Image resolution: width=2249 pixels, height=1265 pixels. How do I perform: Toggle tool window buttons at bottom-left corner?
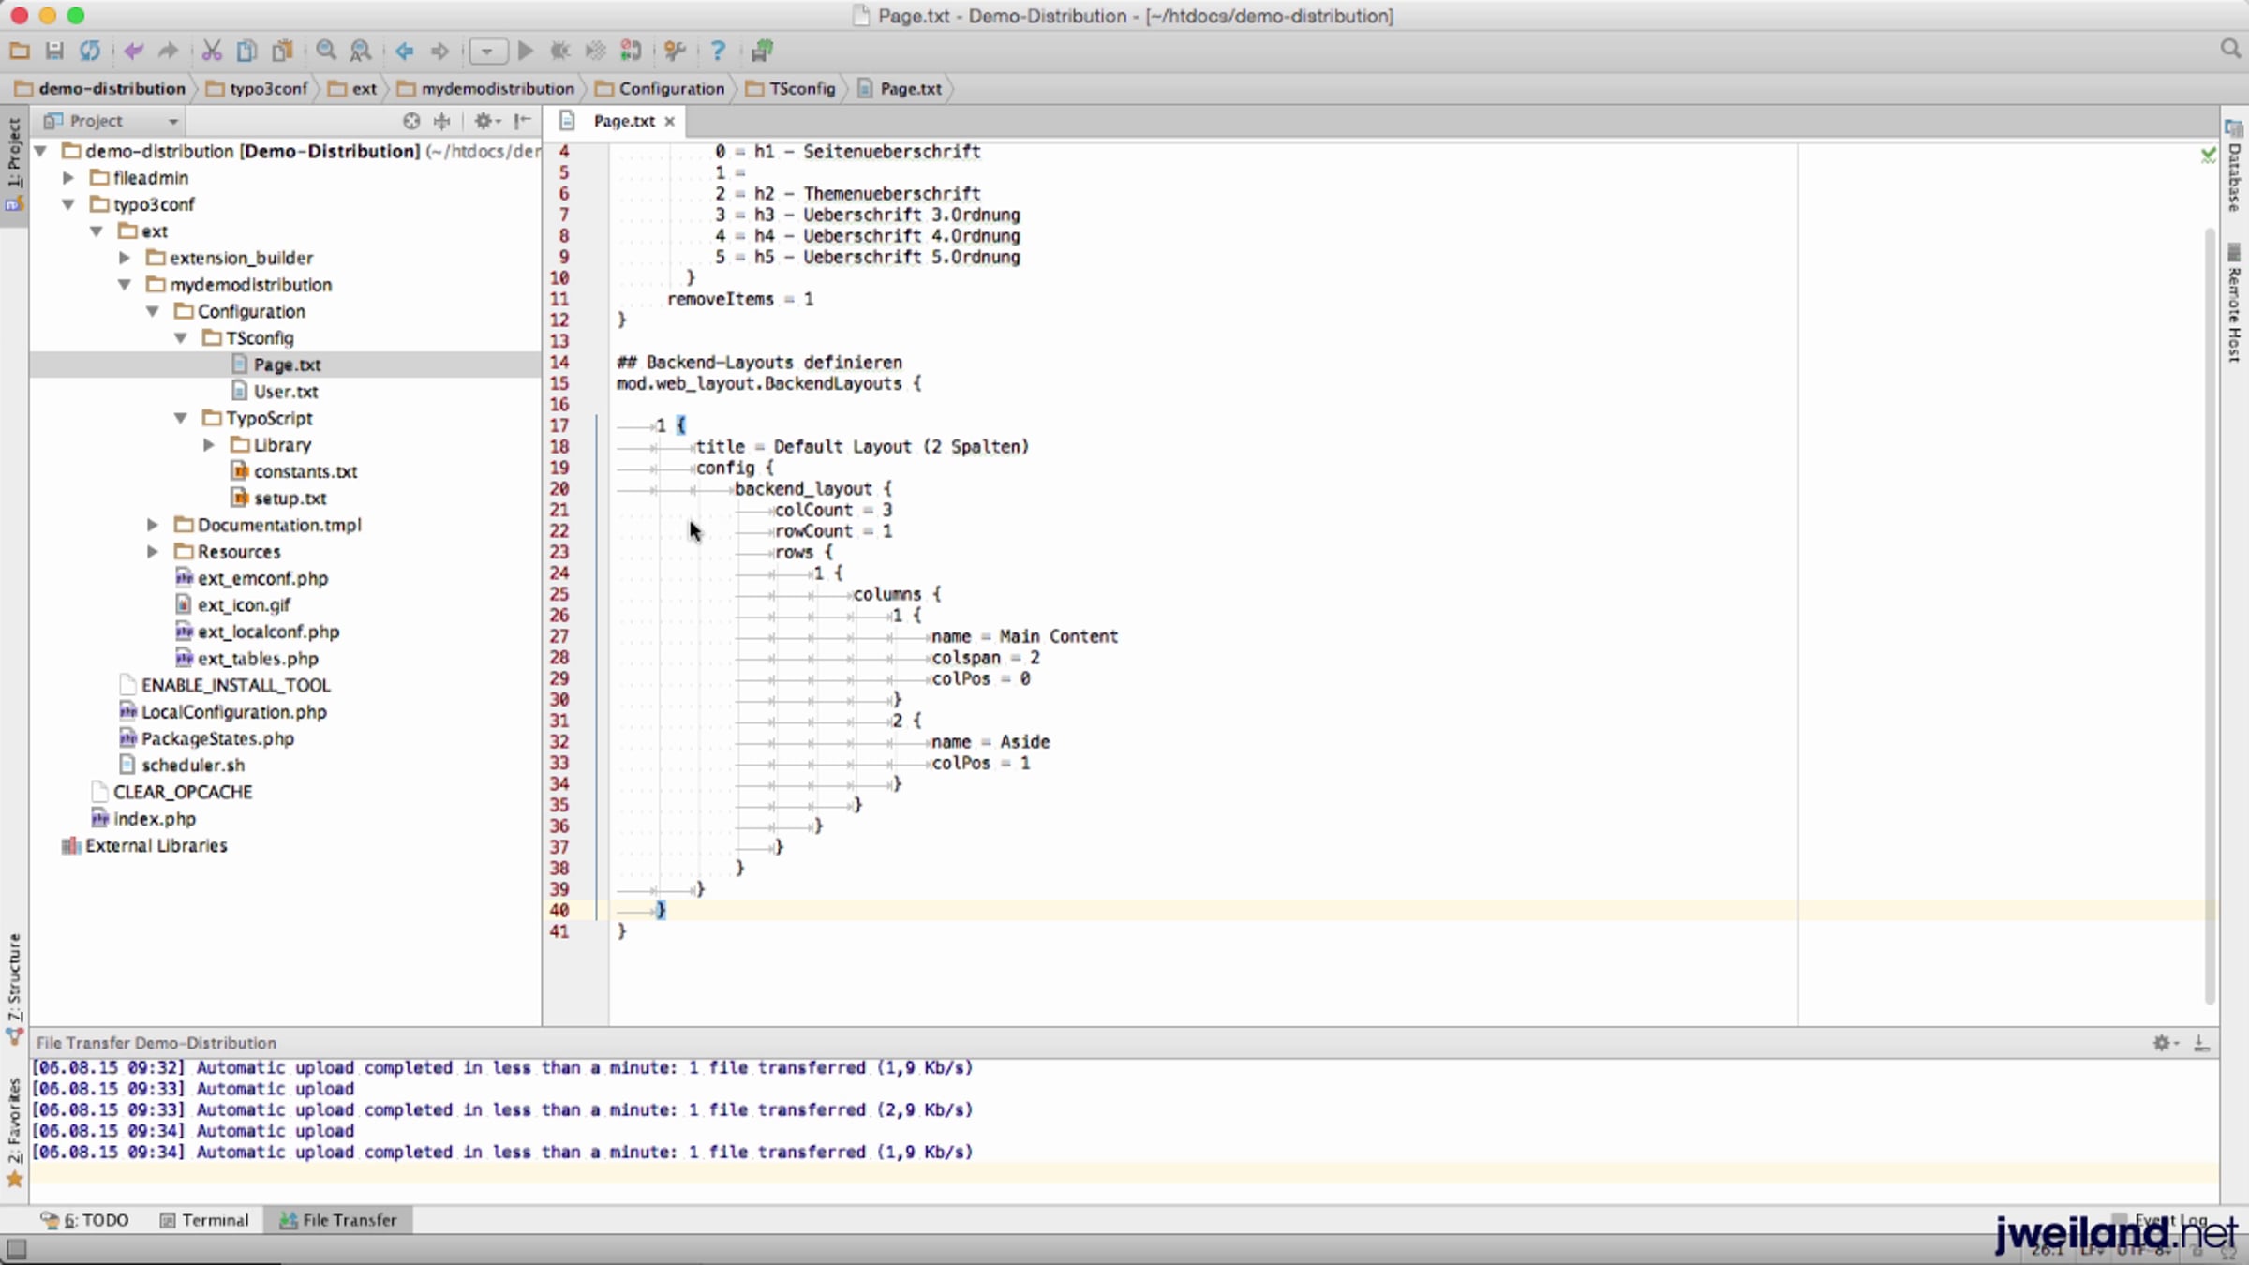[16, 1249]
